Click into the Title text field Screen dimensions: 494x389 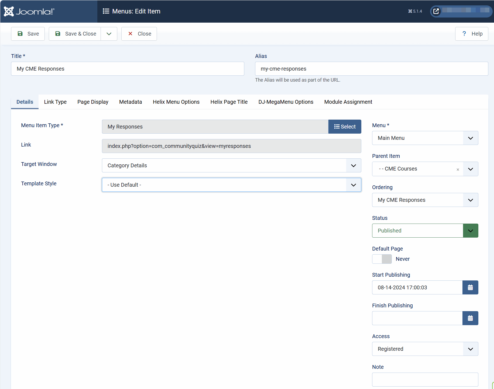pos(128,69)
